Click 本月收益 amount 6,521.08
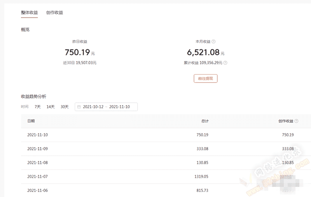The height and width of the screenshot is (197, 311). coord(203,52)
